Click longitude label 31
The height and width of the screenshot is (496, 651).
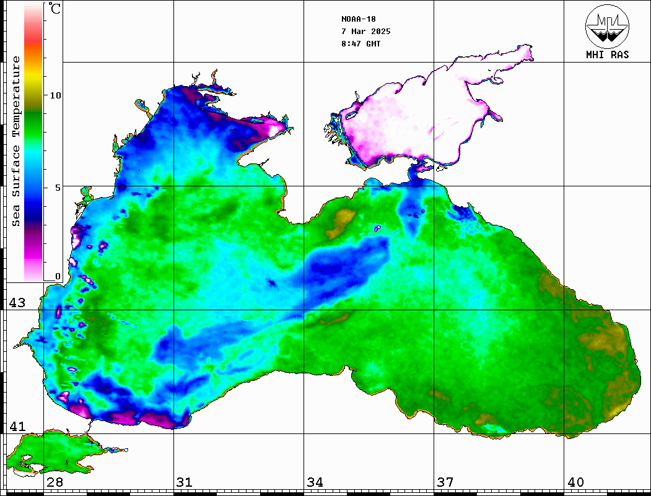click(x=185, y=482)
